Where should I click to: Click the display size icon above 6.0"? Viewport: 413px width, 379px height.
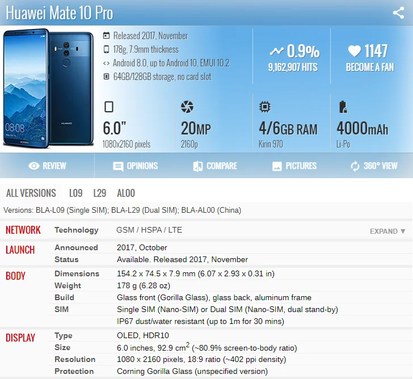tap(109, 107)
